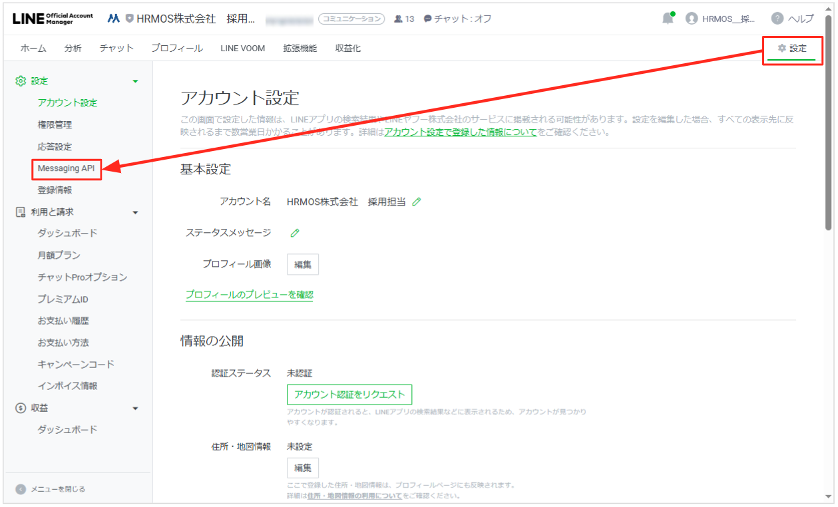Open the 設定 tab with gear icon

[791, 48]
